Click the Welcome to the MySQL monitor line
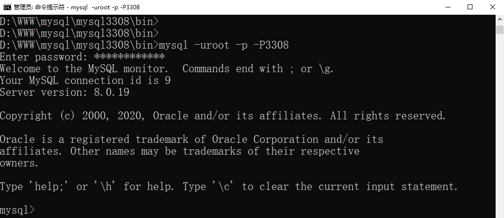This screenshot has height=218, width=504. coord(167,69)
